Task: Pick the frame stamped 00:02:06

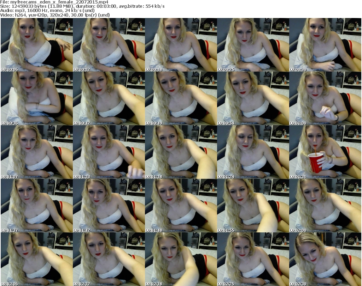Action: (37, 259)
